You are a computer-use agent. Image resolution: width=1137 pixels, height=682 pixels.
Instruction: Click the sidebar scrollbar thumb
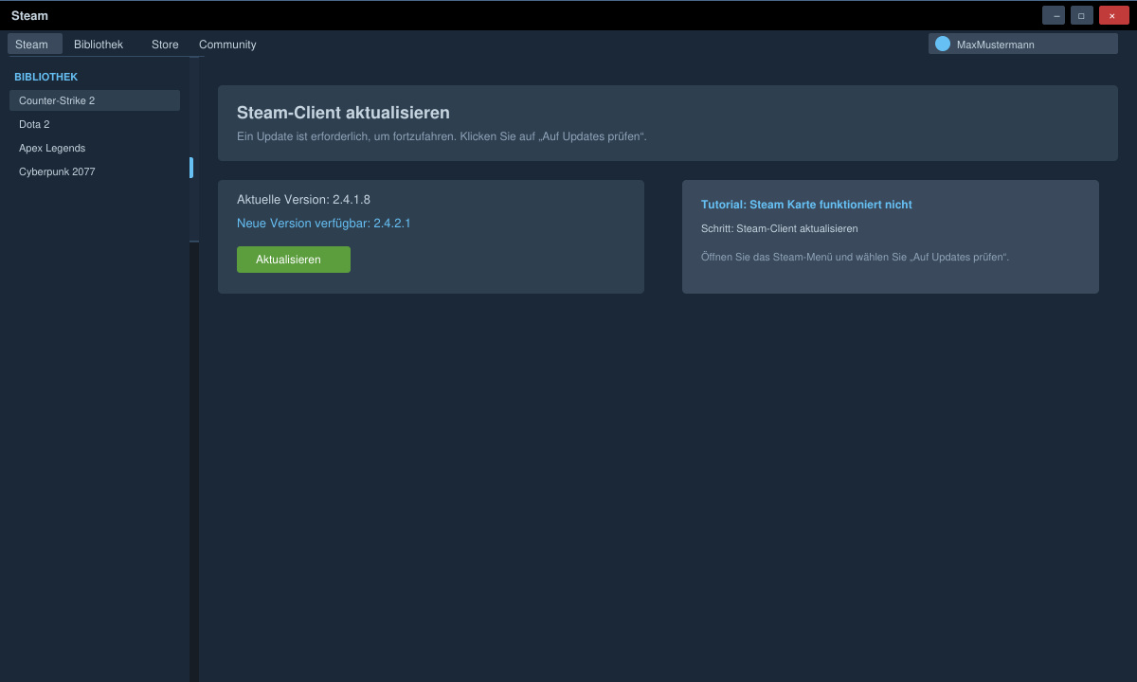[191, 168]
